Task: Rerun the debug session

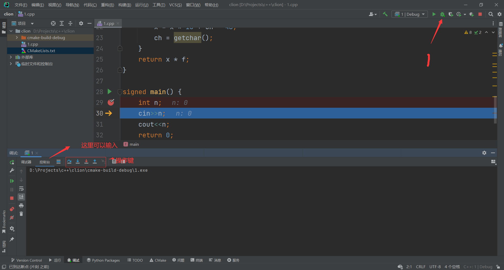Action: tap(12, 163)
